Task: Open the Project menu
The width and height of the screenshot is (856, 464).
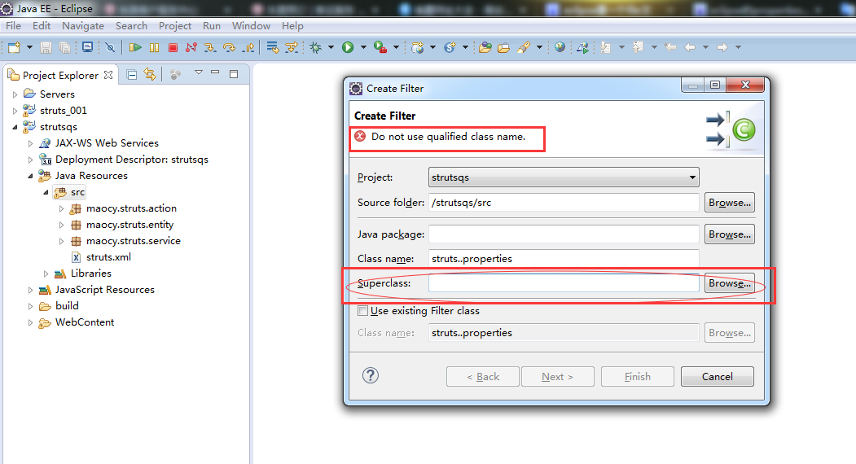Action: (174, 26)
